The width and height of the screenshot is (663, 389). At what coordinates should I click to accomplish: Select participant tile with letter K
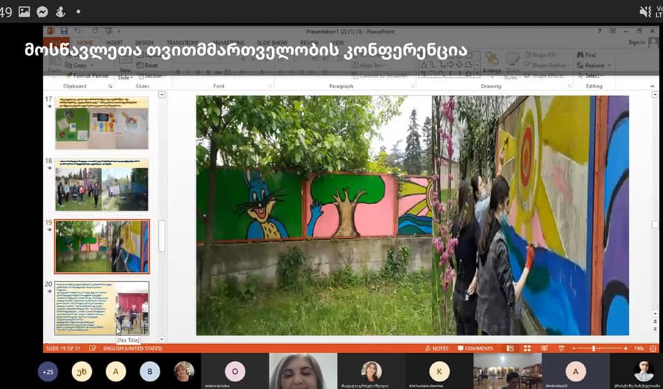coord(439,372)
